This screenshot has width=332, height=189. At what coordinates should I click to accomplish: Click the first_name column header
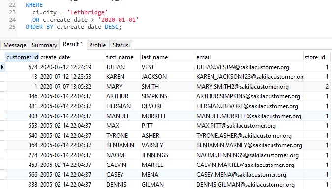coord(122,57)
